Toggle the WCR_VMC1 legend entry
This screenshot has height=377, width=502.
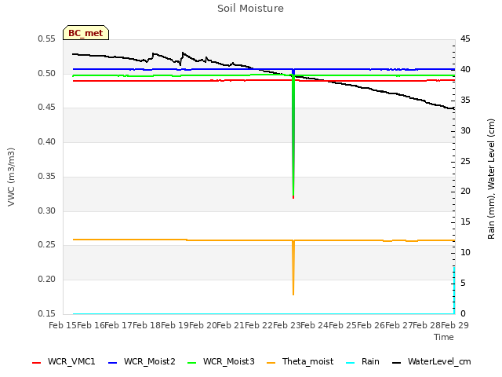click(64, 361)
